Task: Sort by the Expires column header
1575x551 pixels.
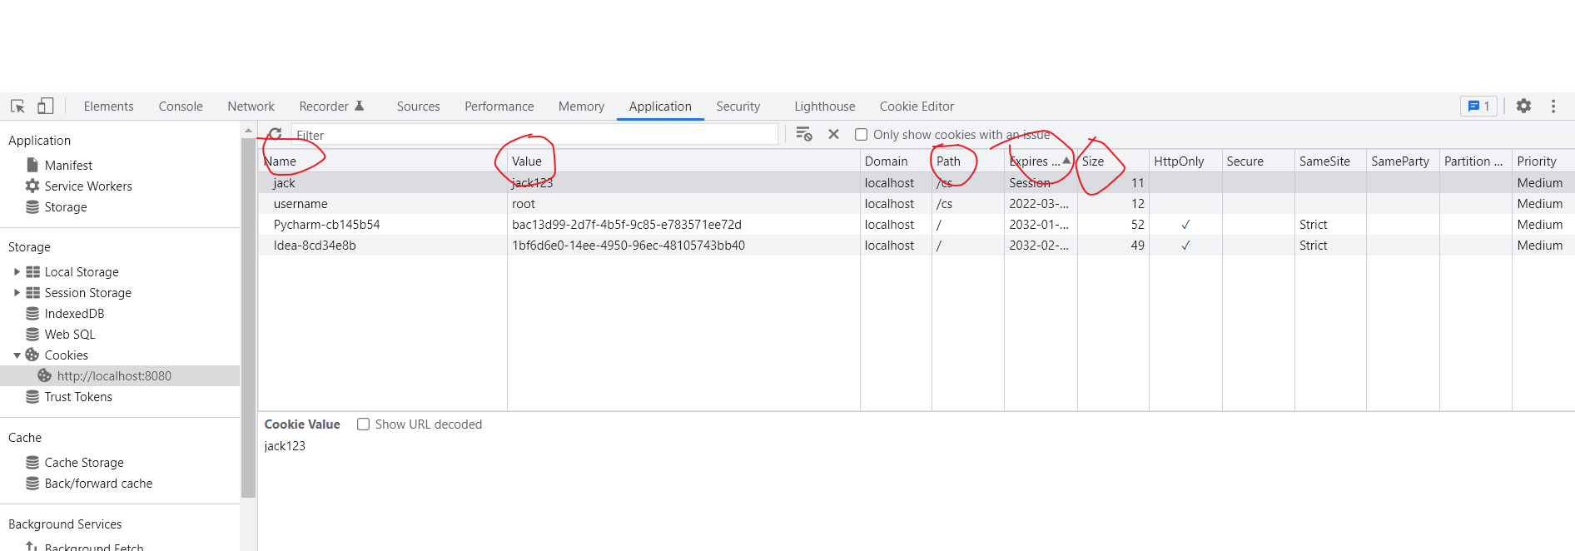Action: (1041, 161)
